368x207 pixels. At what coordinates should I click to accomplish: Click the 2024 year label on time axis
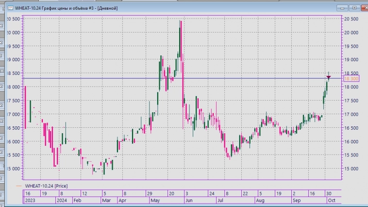coord(61,200)
